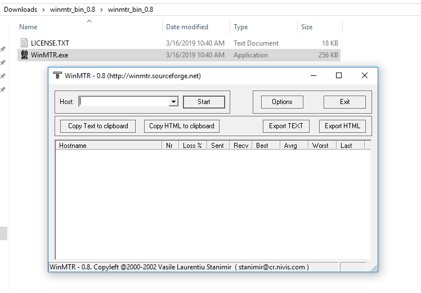
Task: Click the Worst column header
Action: pos(322,146)
